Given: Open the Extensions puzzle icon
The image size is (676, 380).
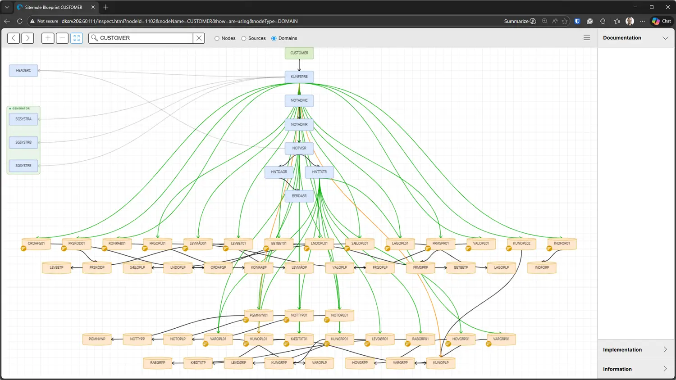Looking at the screenshot, I should click(x=603, y=21).
